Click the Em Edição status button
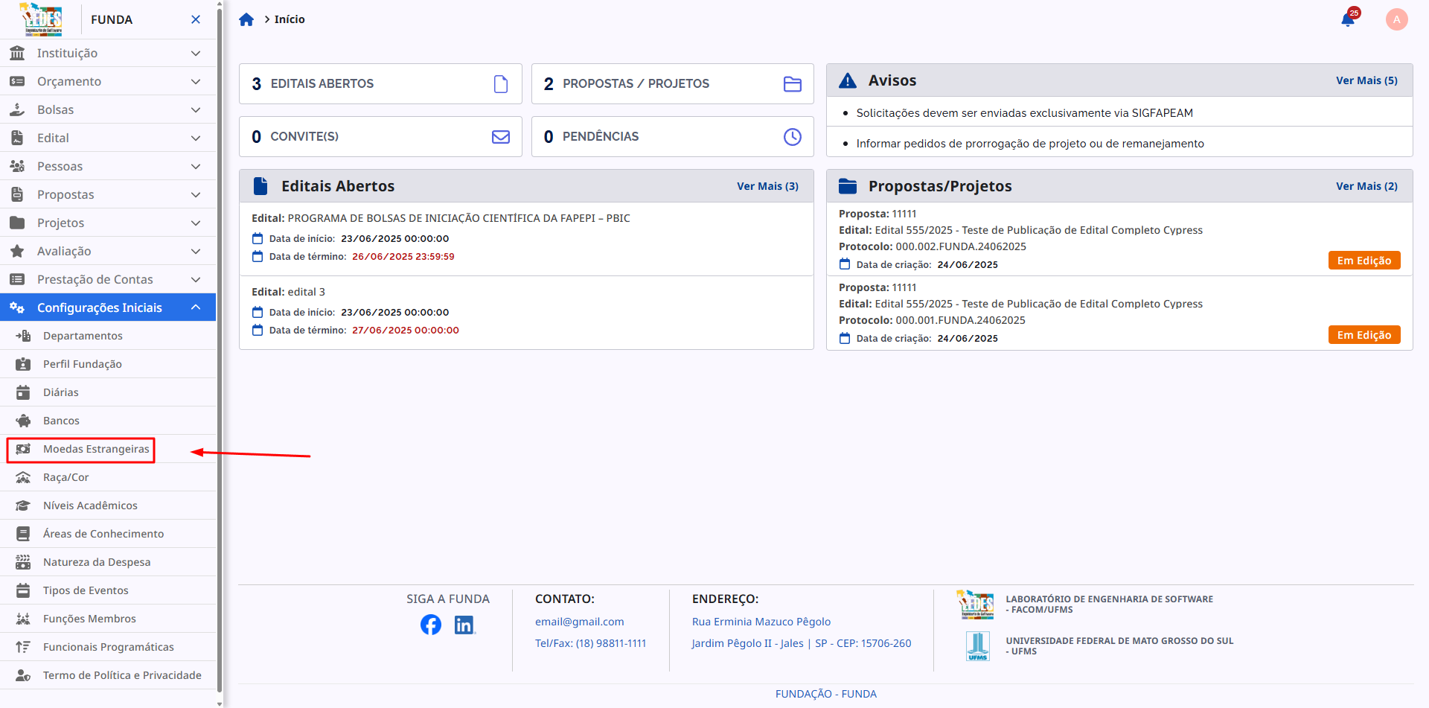 (x=1364, y=260)
